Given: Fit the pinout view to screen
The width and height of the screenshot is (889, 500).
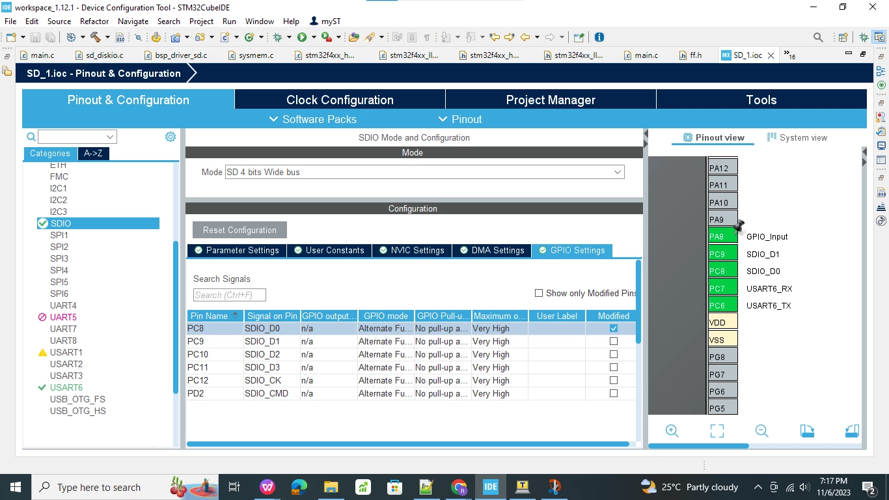Looking at the screenshot, I should [717, 431].
